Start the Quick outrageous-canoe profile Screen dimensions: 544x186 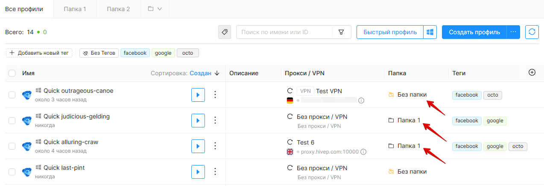(198, 95)
